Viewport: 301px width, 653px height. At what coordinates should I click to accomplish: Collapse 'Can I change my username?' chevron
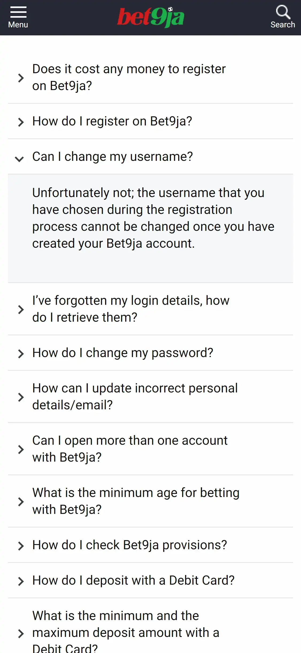pyautogui.click(x=19, y=159)
